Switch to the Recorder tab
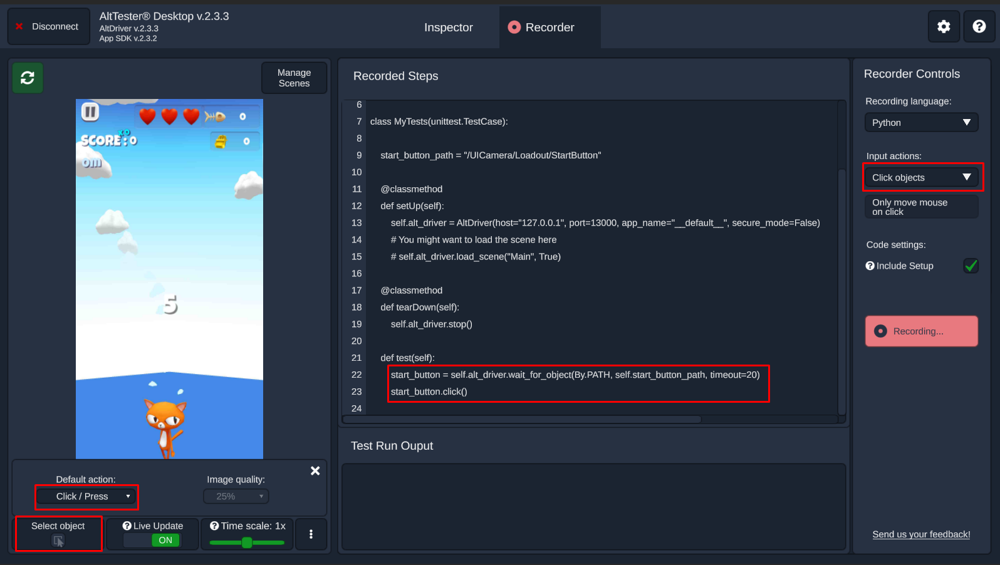This screenshot has width=1000, height=565. coord(549,28)
